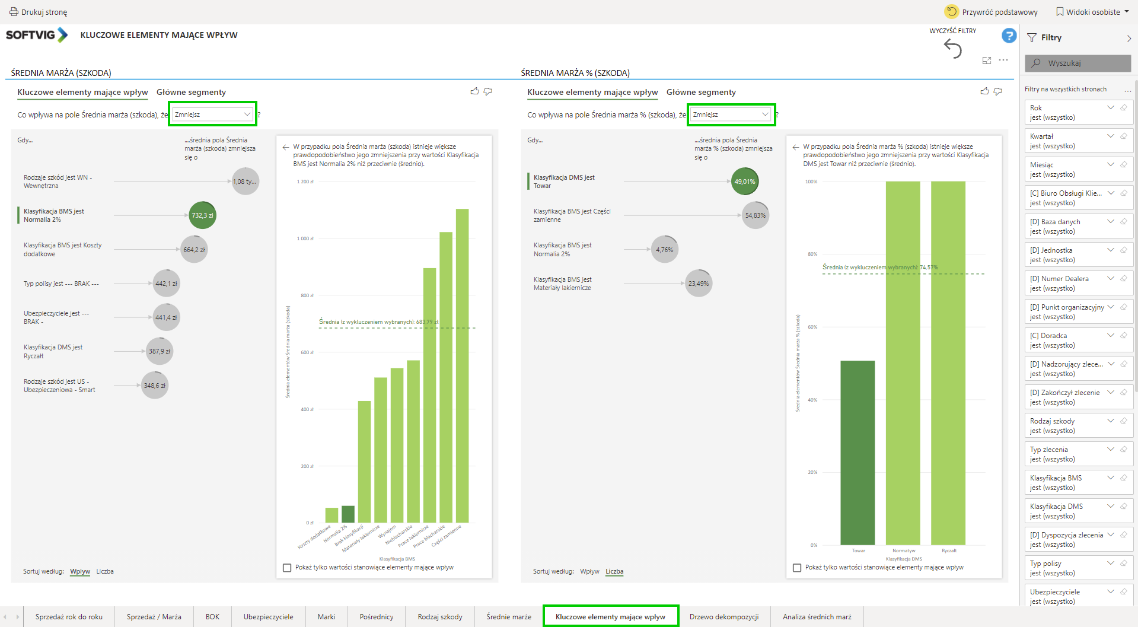The height and width of the screenshot is (627, 1138).
Task: Click the Drukuj stronę print icon
Action: point(14,12)
